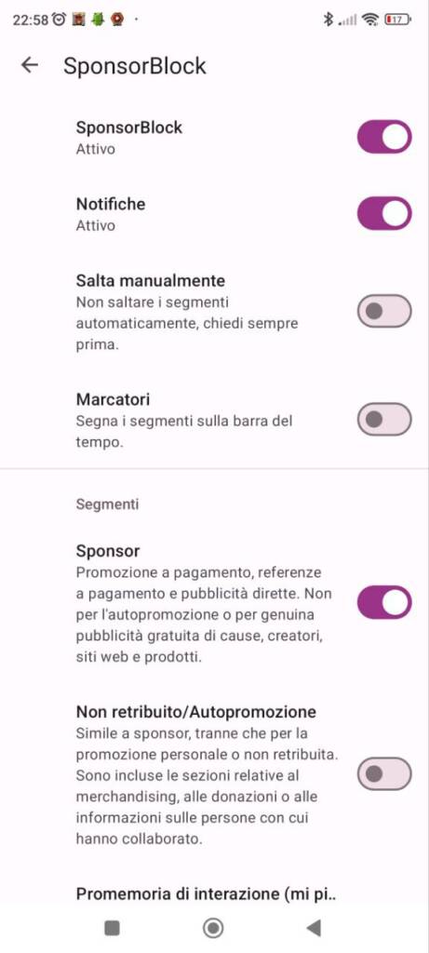
Task: Tap the Segmenti section header
Action: click(107, 503)
